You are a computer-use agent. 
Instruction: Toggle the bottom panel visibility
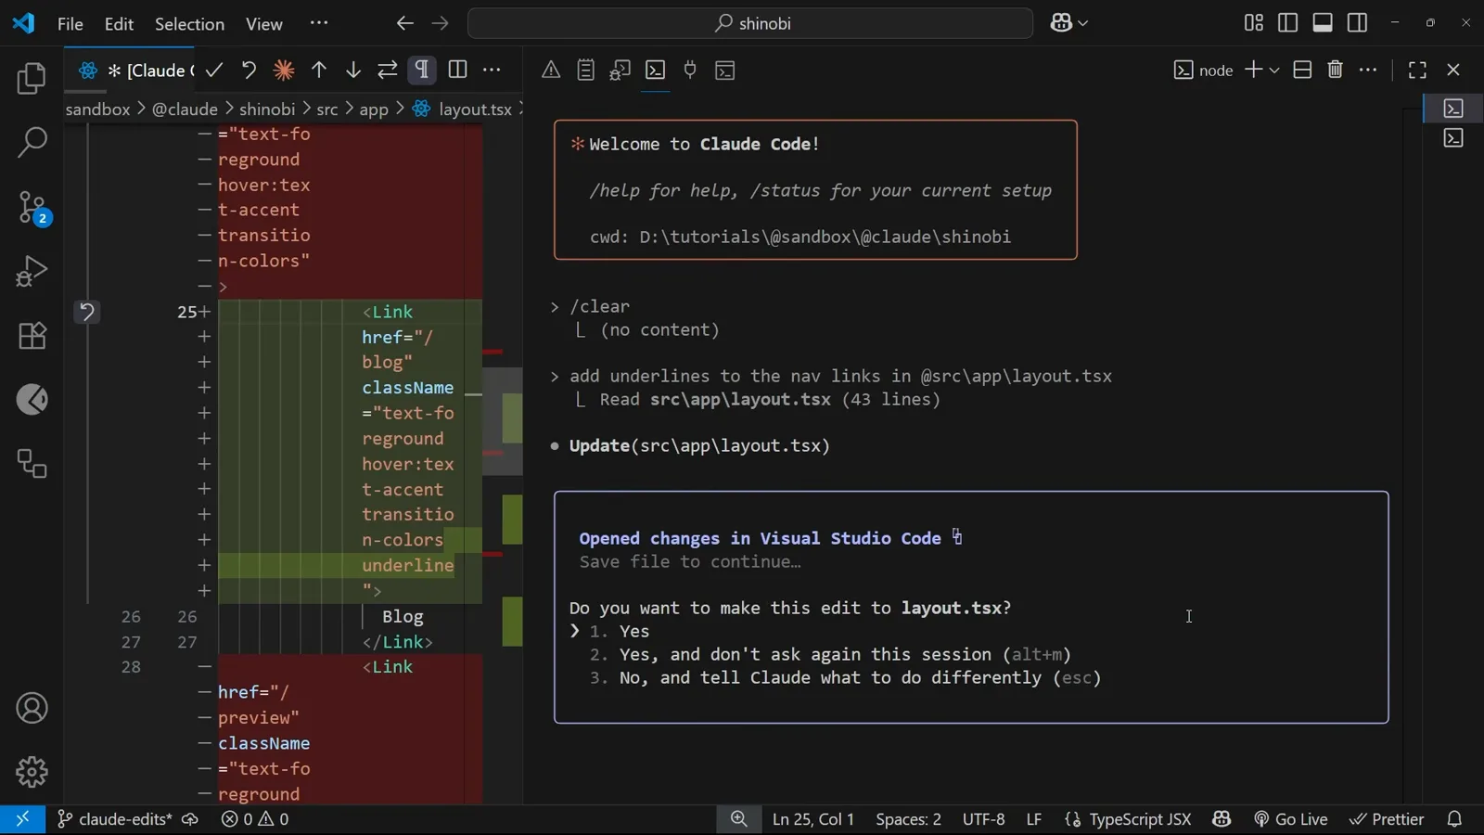click(x=1323, y=23)
